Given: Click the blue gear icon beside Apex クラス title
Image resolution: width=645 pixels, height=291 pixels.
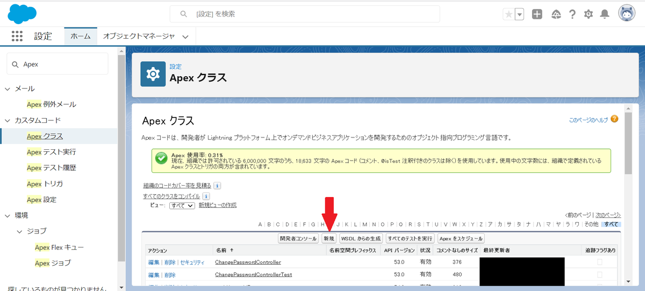Looking at the screenshot, I should (x=153, y=74).
